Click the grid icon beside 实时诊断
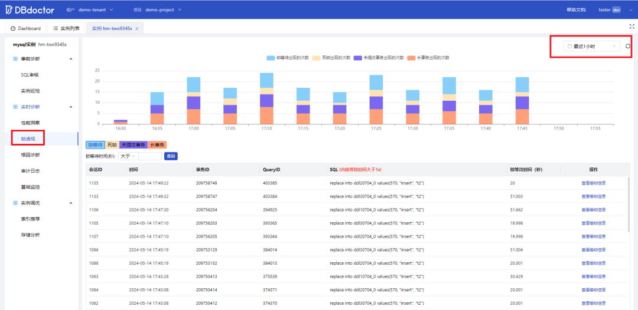 15,107
